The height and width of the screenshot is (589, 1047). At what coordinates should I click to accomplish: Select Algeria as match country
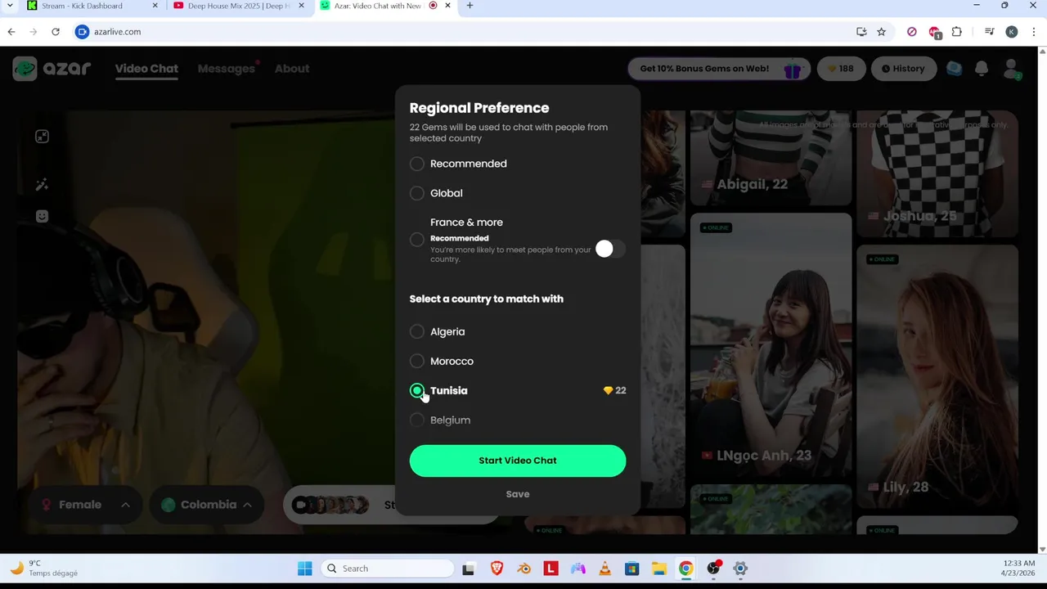click(417, 331)
